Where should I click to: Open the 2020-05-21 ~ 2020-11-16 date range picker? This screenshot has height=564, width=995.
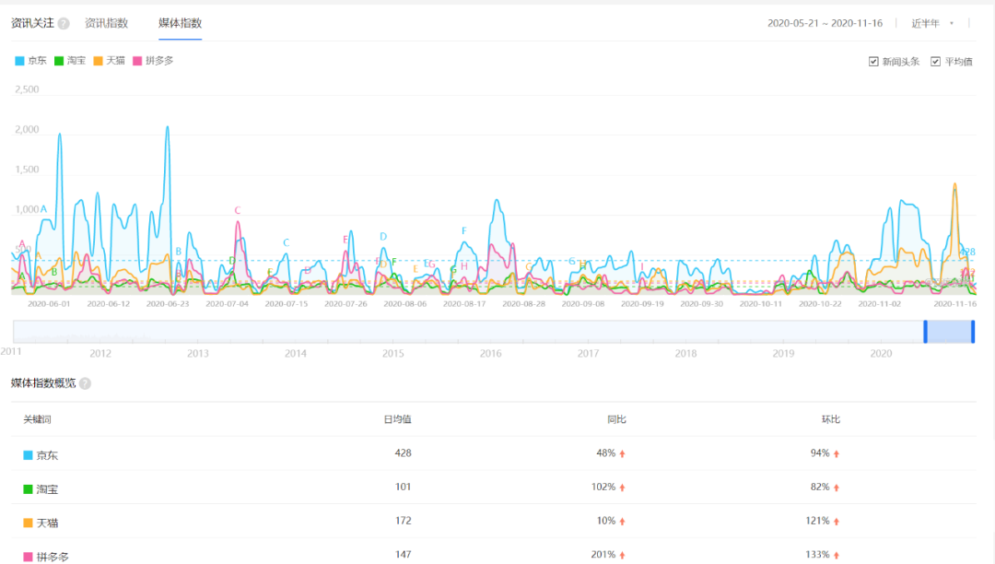(825, 23)
